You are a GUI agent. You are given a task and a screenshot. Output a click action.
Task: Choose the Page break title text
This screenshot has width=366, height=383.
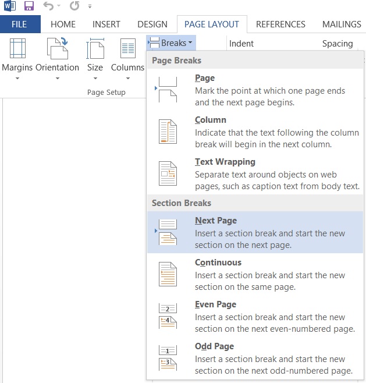point(205,78)
